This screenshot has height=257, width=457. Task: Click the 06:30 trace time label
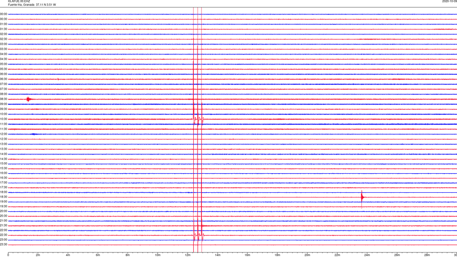point(3,79)
